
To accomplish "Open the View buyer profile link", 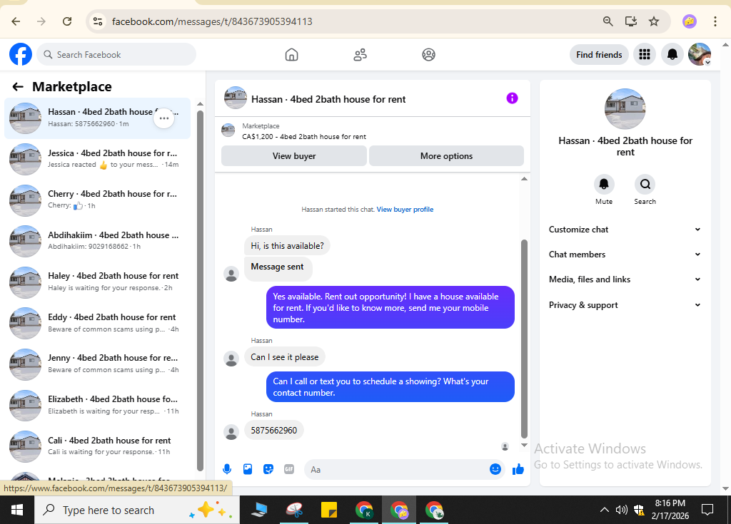I will (405, 210).
